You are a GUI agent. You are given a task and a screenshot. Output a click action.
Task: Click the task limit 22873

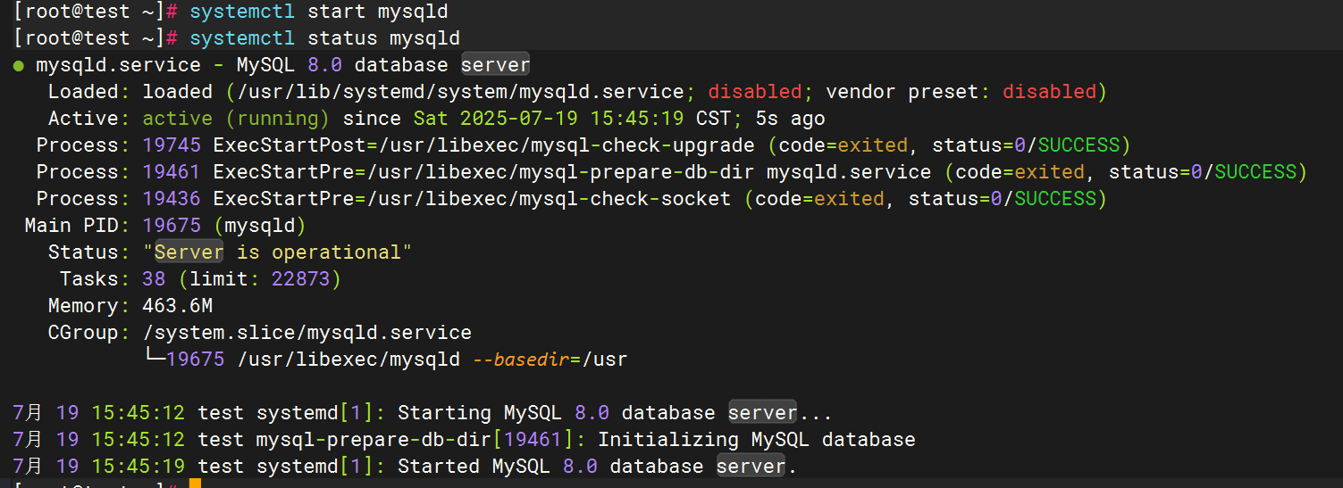pyautogui.click(x=301, y=279)
